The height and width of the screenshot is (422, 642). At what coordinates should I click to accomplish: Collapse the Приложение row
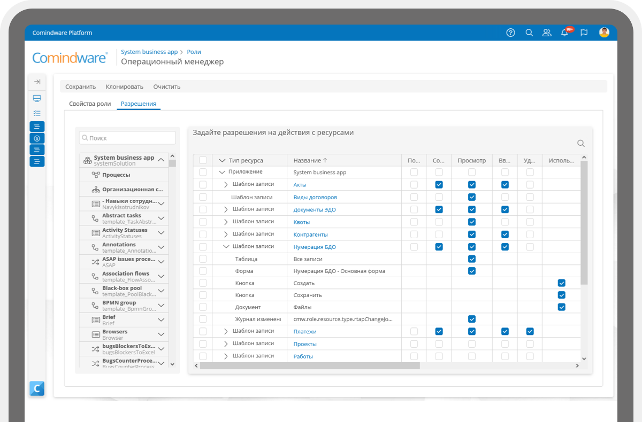(222, 172)
